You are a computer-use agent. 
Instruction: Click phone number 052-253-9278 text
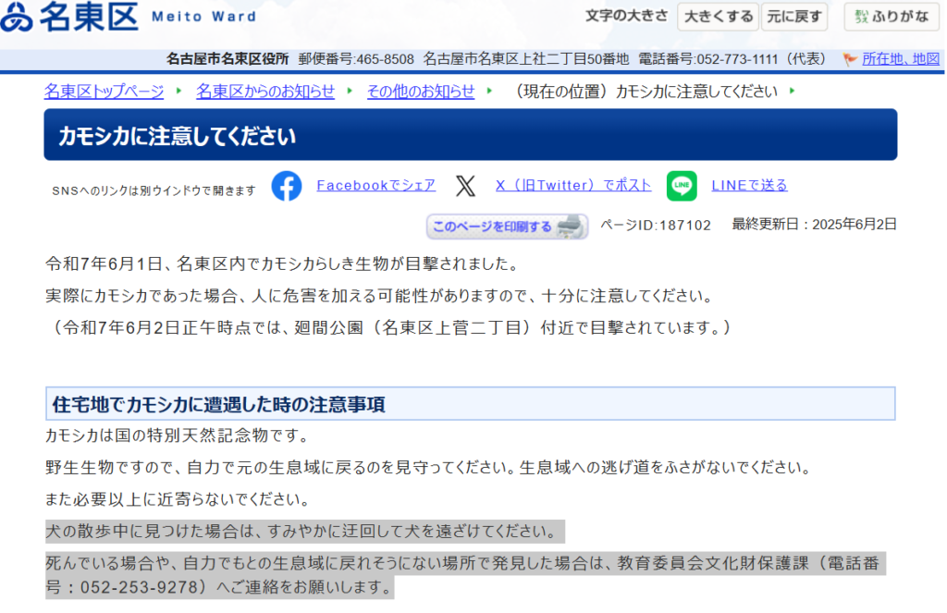[x=140, y=587]
